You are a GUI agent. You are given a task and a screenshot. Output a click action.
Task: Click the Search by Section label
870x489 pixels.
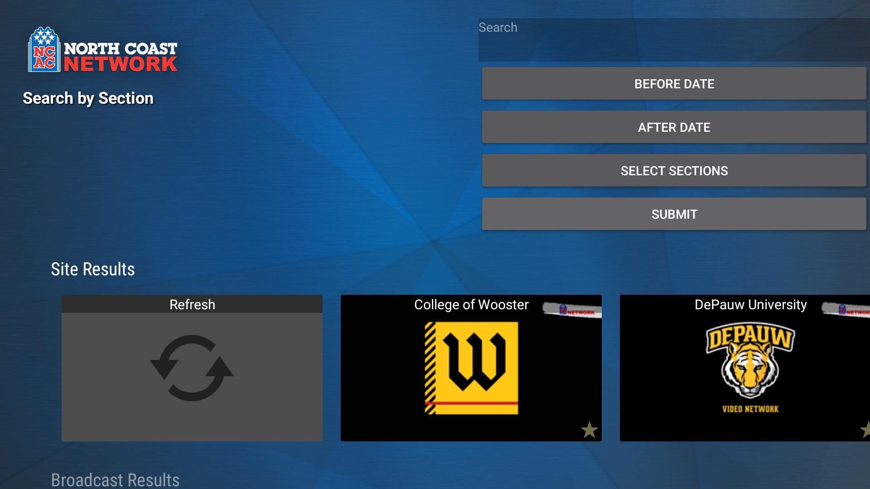pos(88,98)
